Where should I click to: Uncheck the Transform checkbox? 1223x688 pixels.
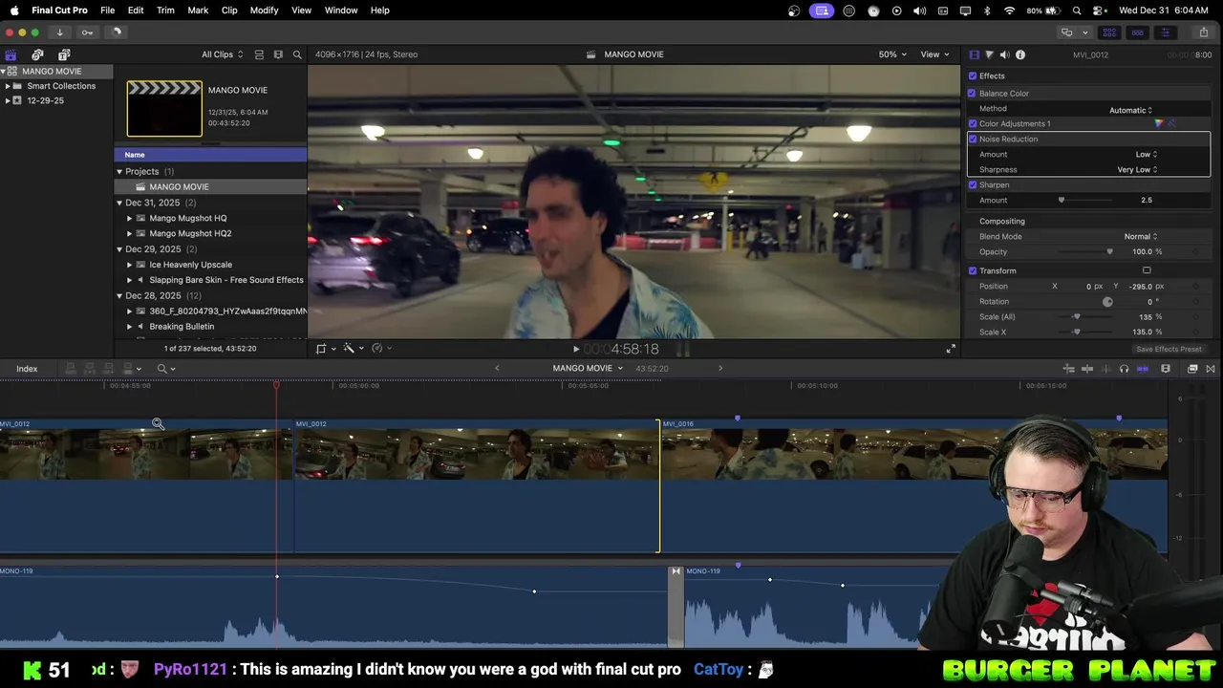click(x=973, y=271)
